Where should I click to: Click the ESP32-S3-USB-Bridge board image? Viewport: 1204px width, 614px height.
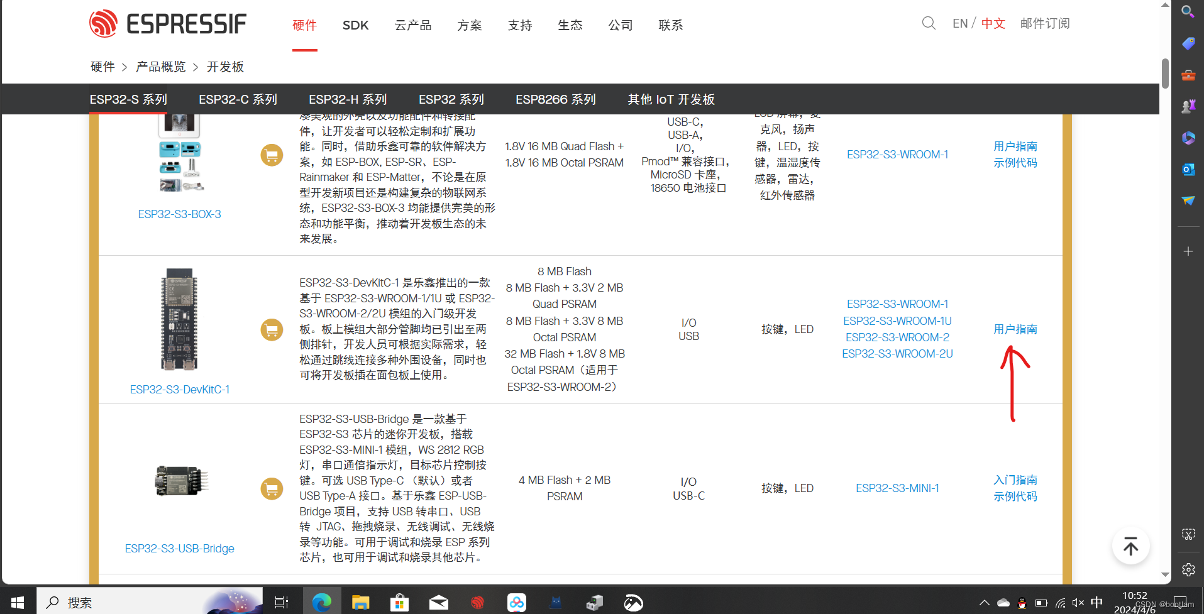coord(181,481)
